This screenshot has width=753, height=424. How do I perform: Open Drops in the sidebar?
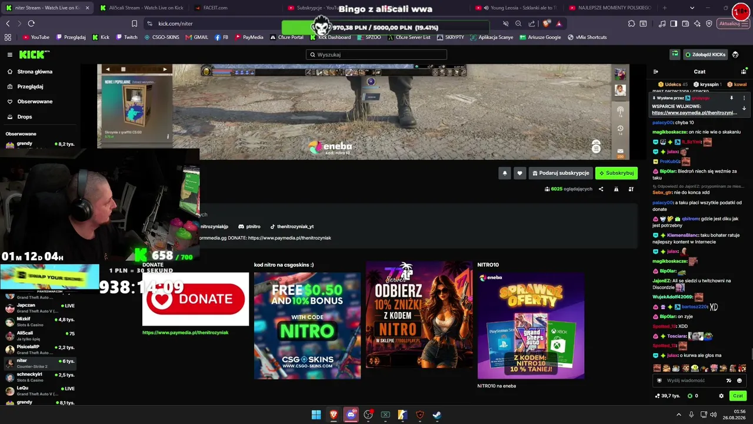coord(25,117)
